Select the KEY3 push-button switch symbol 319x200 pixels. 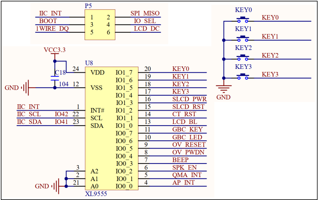coord(243,77)
